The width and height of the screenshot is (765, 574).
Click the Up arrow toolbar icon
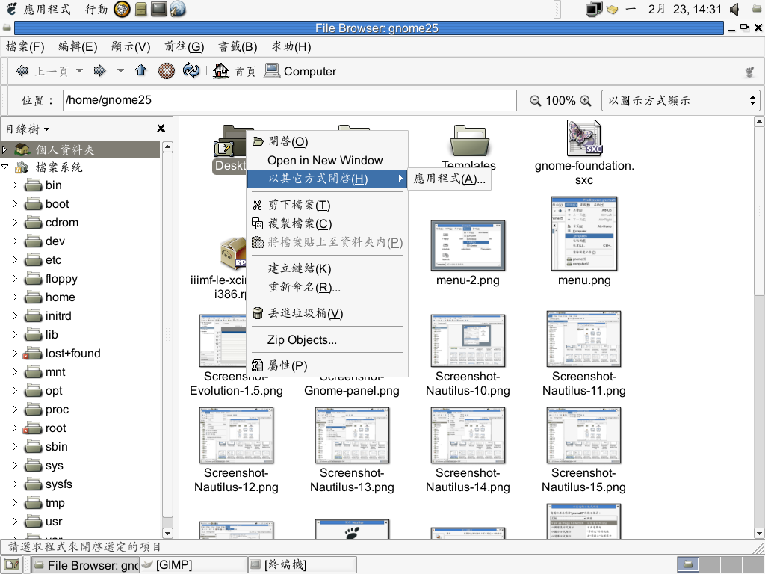(141, 71)
